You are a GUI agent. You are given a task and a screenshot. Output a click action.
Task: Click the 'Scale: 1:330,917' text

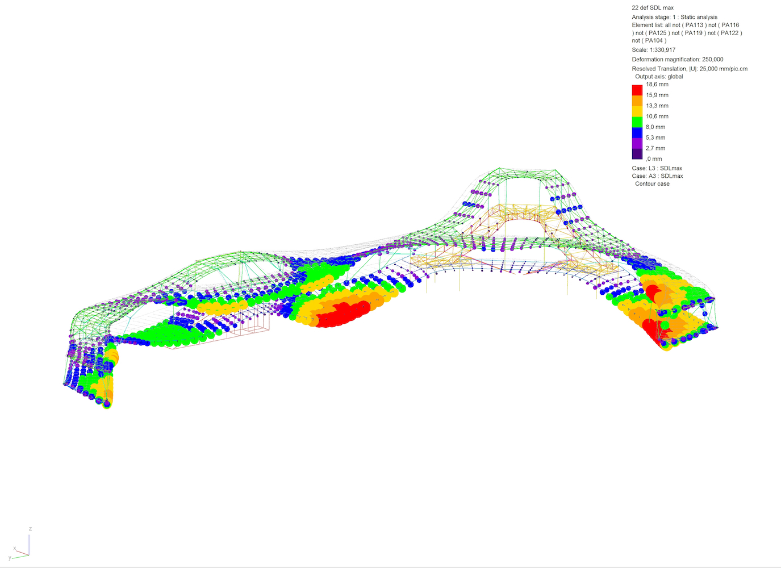pyautogui.click(x=654, y=50)
